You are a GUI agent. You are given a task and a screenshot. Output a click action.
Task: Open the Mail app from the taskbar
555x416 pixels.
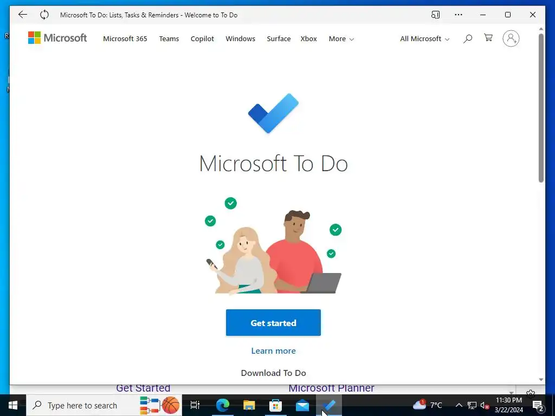(302, 405)
